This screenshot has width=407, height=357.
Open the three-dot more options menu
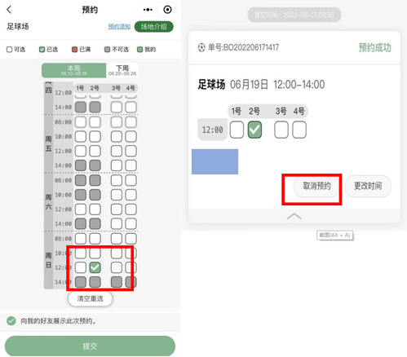point(148,10)
